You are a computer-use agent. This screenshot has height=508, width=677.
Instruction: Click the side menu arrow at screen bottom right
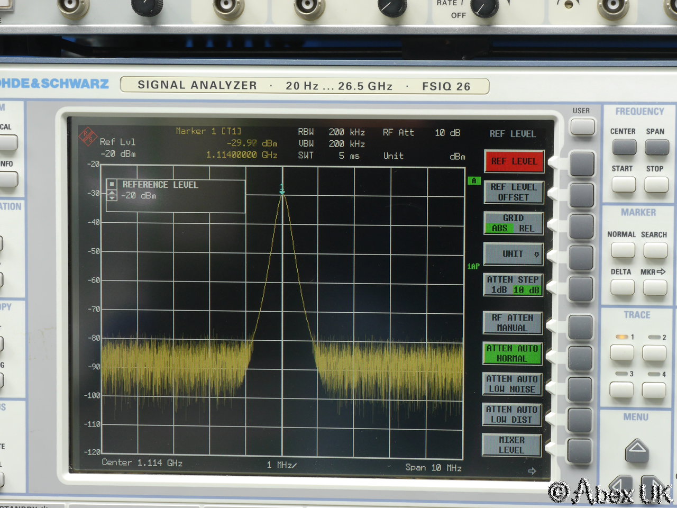pyautogui.click(x=532, y=470)
